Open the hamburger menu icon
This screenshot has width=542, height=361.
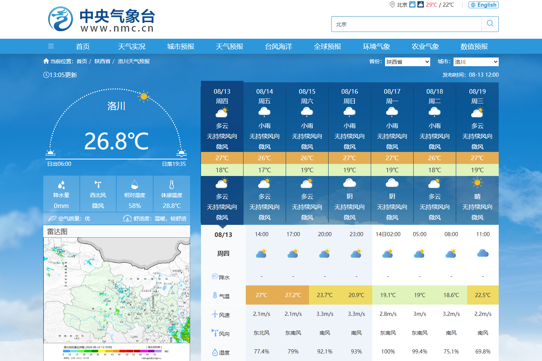tap(51, 46)
